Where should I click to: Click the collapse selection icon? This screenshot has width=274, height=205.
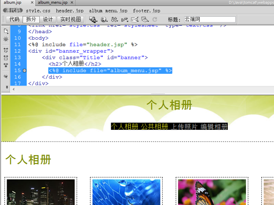coord(6,57)
